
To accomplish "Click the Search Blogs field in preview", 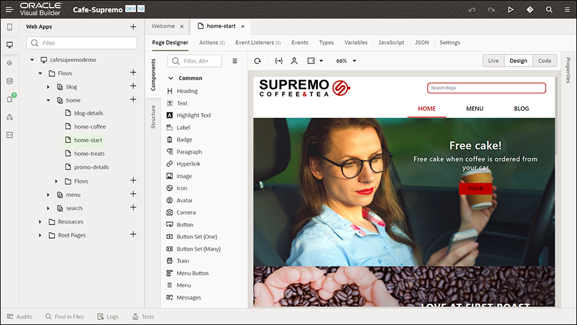I will tap(486, 88).
